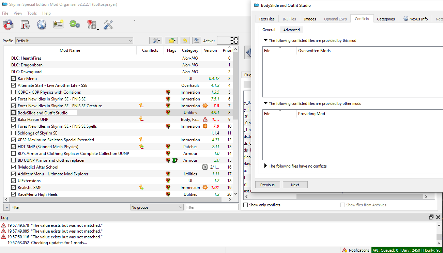Click the Notifications warning icon in status bar
This screenshot has width=443, height=253.
(345, 250)
